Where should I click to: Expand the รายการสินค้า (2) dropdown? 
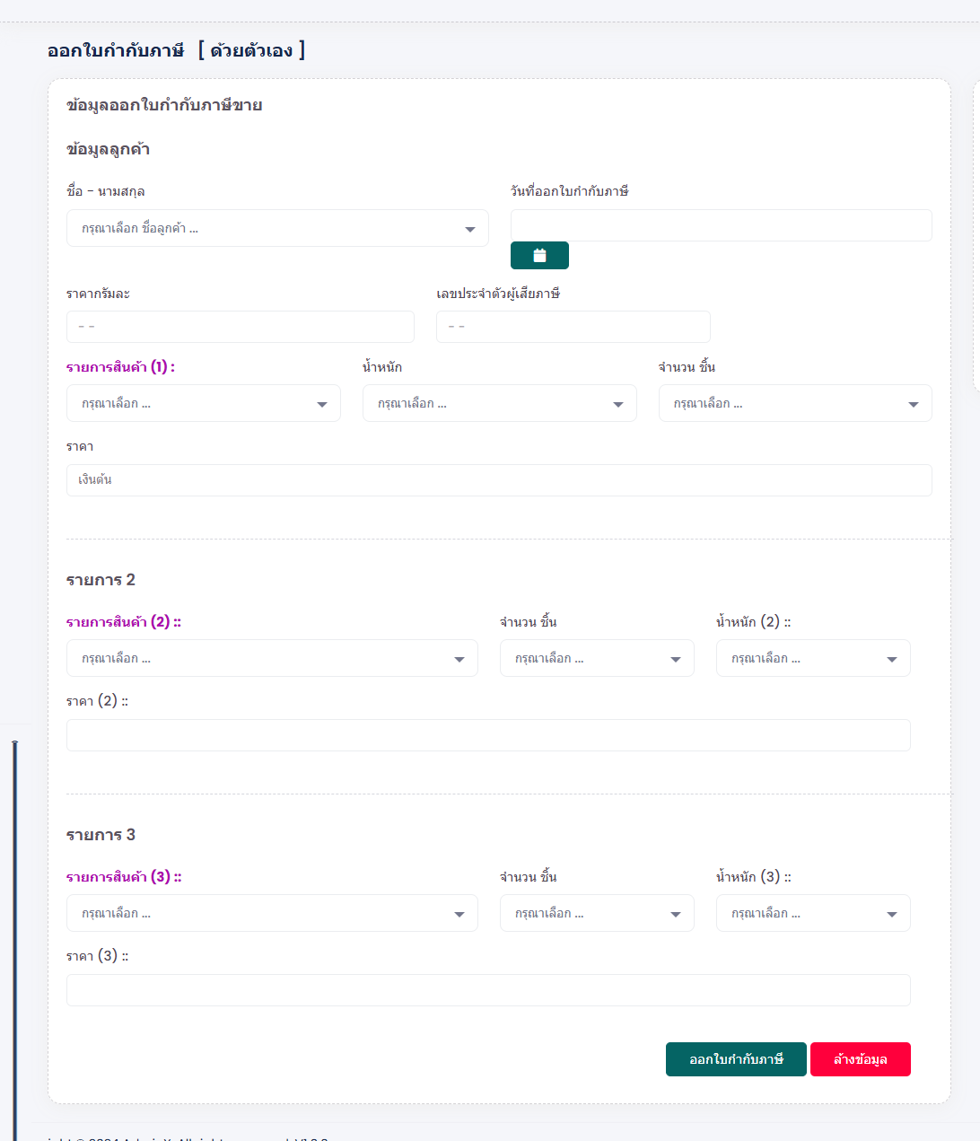point(272,659)
